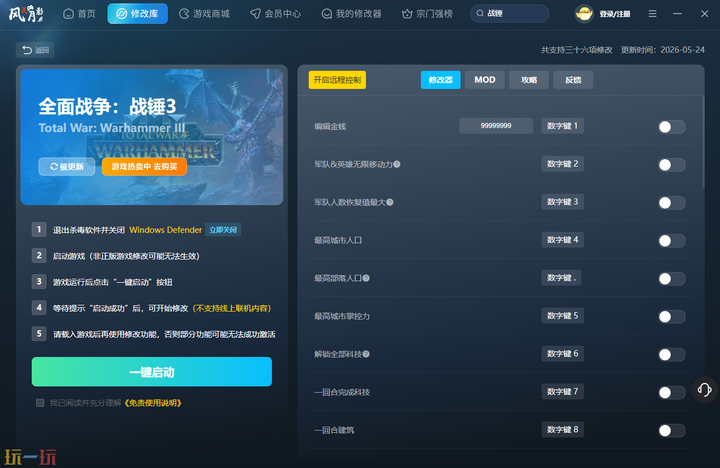
Task: Click 登录/注册 link
Action: (x=615, y=14)
